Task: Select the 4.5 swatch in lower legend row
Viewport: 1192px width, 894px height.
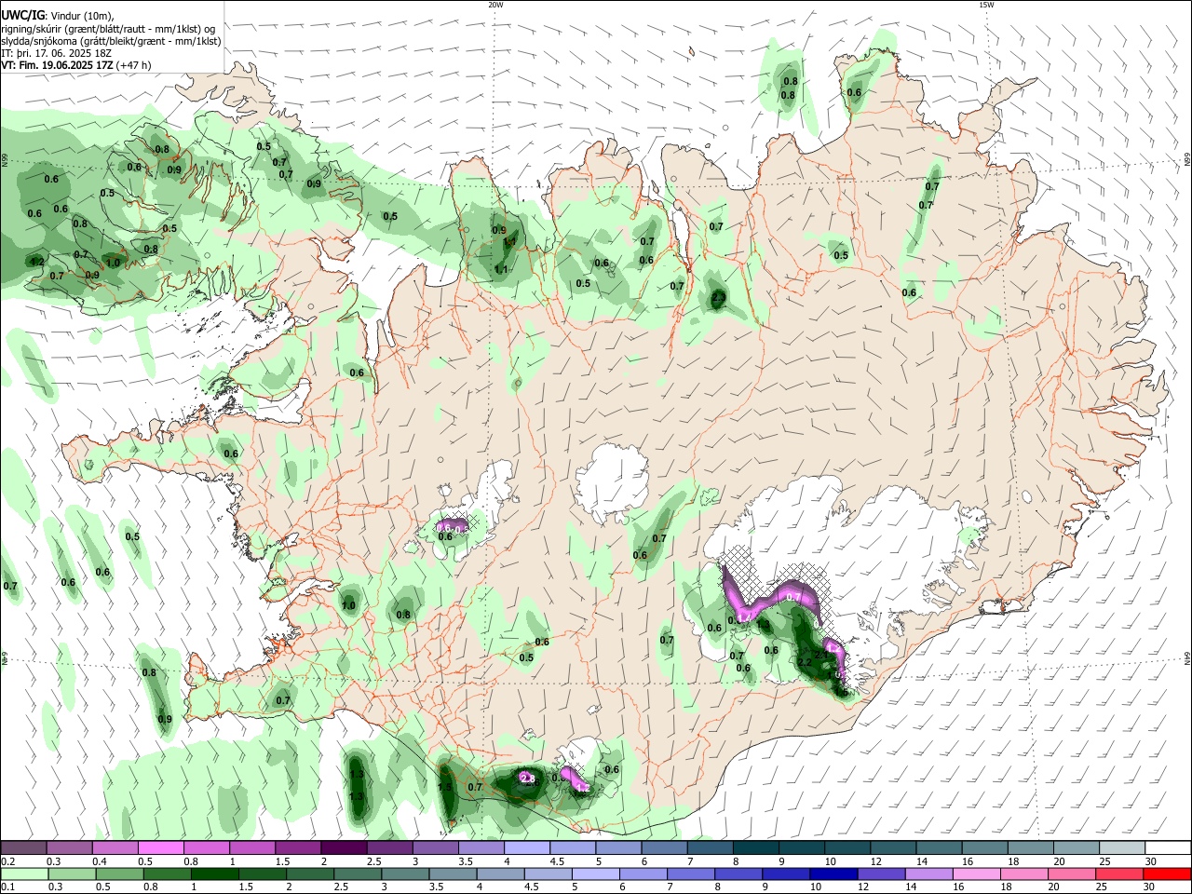Action: coord(548,874)
